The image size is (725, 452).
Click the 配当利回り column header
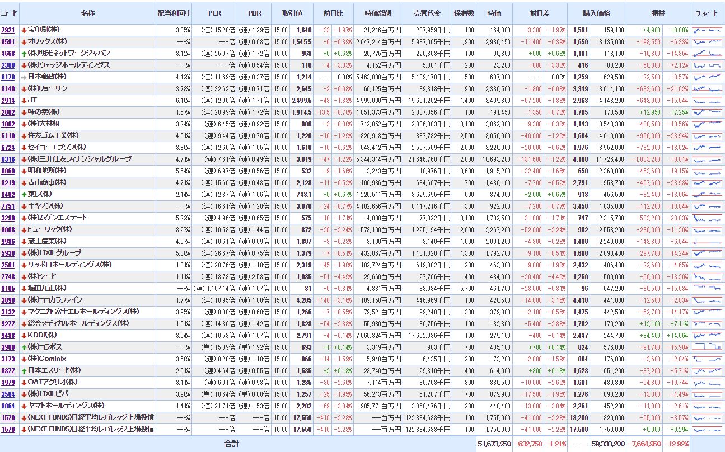[174, 13]
